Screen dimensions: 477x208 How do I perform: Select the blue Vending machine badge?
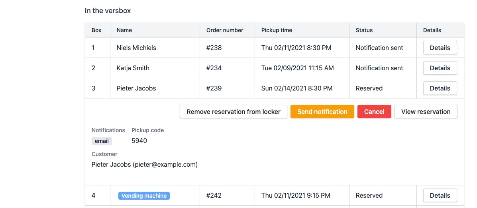click(144, 196)
